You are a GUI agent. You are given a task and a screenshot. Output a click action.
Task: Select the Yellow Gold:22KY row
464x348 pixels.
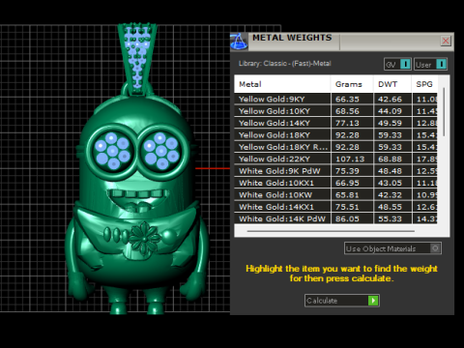tap(335, 159)
